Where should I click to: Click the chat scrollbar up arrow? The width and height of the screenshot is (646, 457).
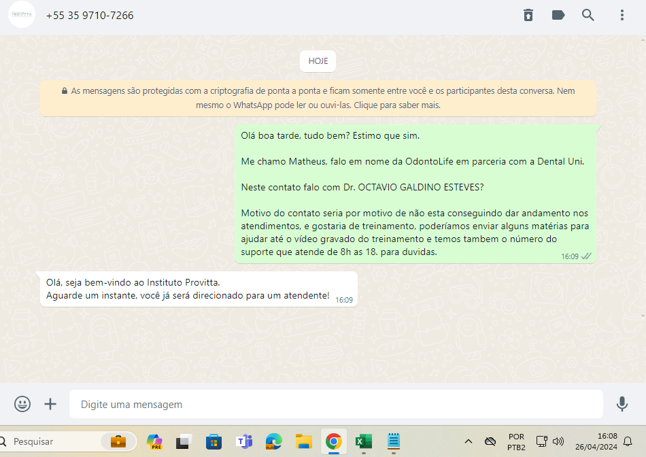(643, 40)
